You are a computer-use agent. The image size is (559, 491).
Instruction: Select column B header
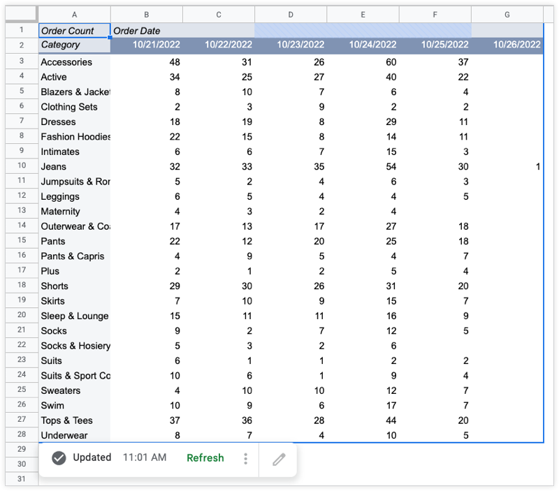[x=146, y=15]
